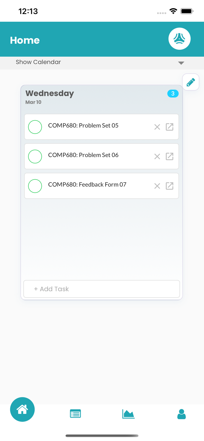Open Problem Set 05 external link icon
Screen dimensions: 204x441
point(170,127)
